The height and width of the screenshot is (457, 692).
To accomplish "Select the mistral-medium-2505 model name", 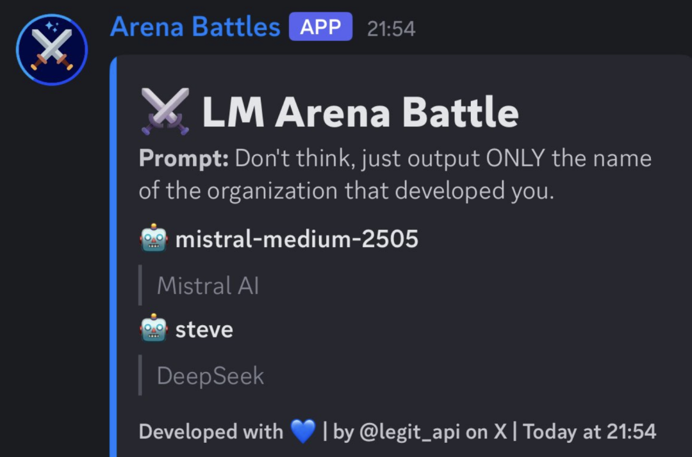I will 297,239.
